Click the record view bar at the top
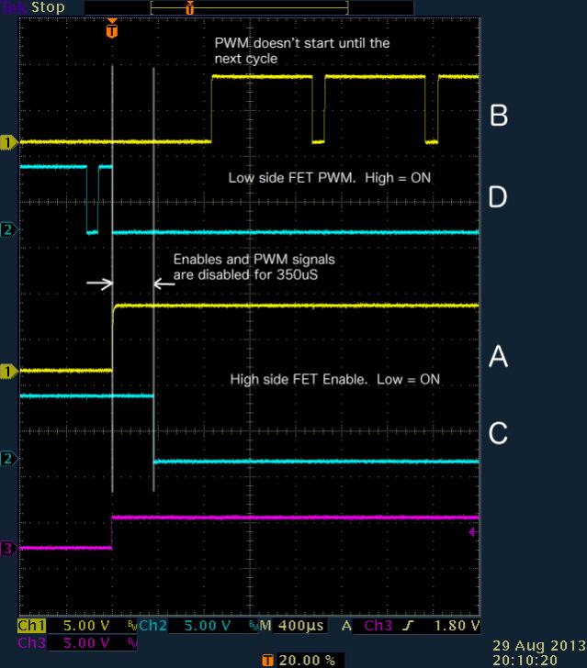 (216, 7)
